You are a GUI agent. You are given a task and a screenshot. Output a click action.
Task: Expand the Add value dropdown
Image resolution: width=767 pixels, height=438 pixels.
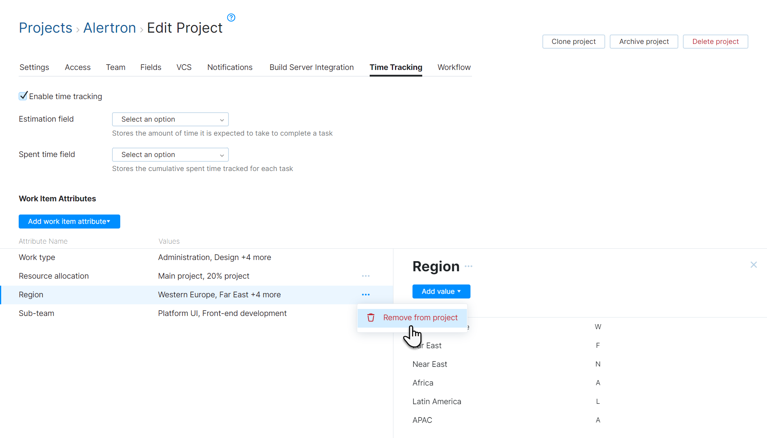441,291
